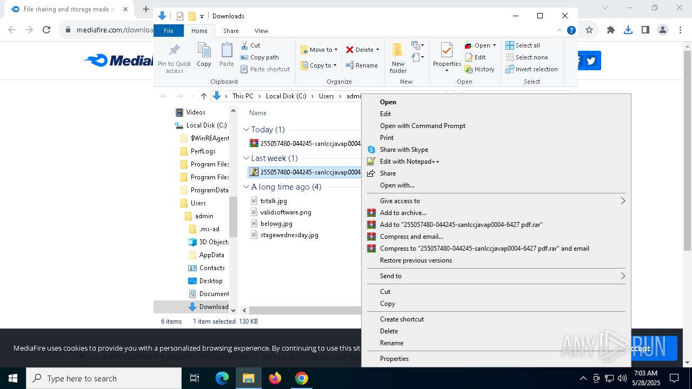Choose Add to archive...
692x389 pixels.
click(496, 213)
